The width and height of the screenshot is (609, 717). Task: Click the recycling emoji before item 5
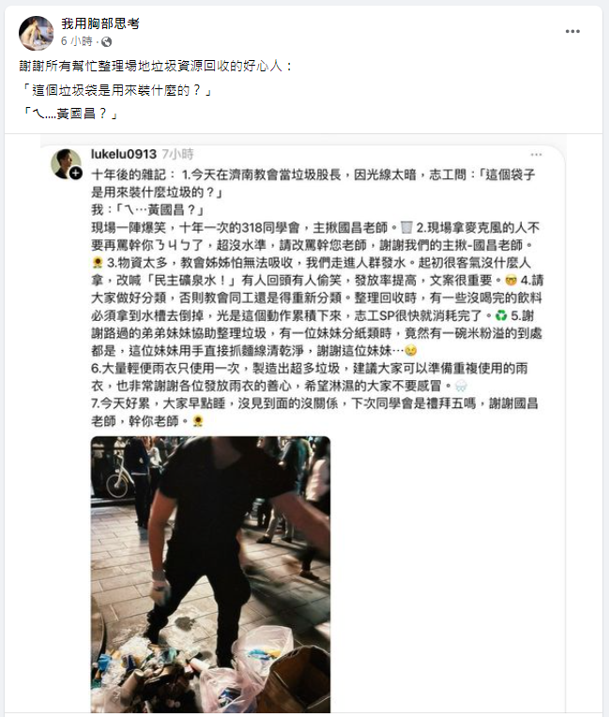(x=501, y=315)
